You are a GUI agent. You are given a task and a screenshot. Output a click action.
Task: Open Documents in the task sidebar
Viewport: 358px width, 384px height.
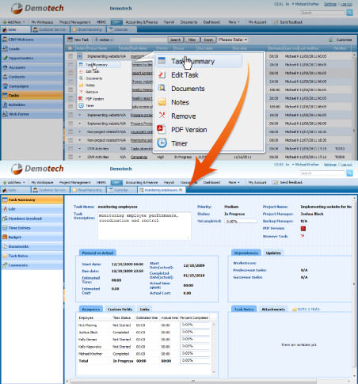pos(32,246)
